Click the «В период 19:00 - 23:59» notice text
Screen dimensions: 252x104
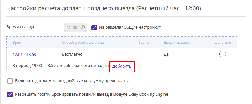click(x=62, y=66)
